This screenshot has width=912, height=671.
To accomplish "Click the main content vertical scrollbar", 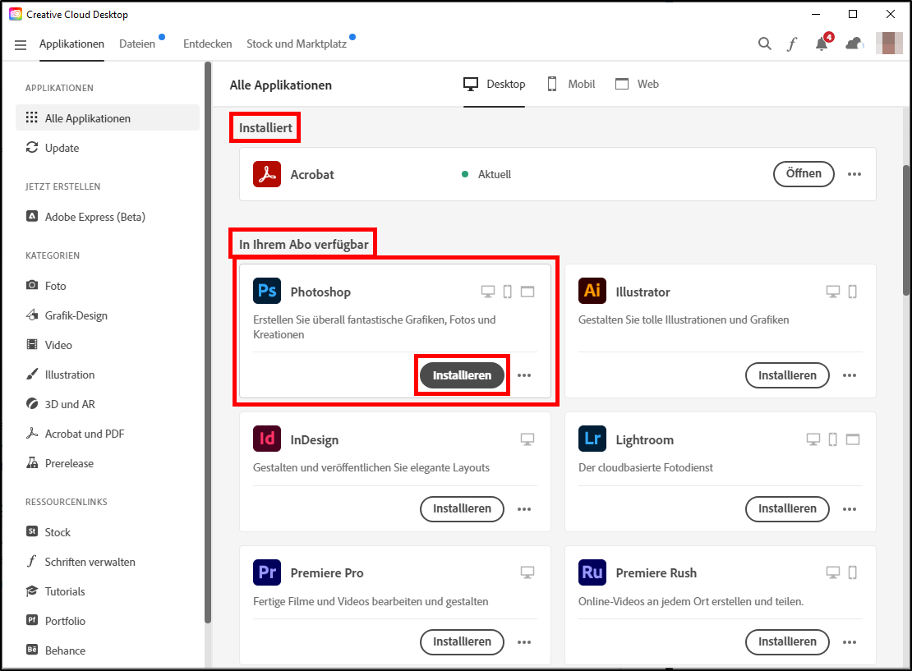I will click(x=906, y=230).
